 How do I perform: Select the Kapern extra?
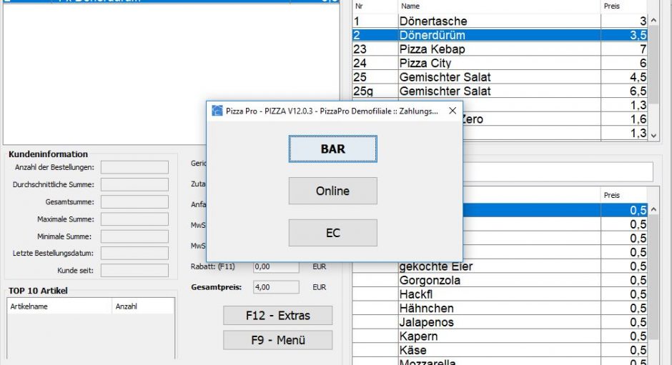(x=500, y=336)
